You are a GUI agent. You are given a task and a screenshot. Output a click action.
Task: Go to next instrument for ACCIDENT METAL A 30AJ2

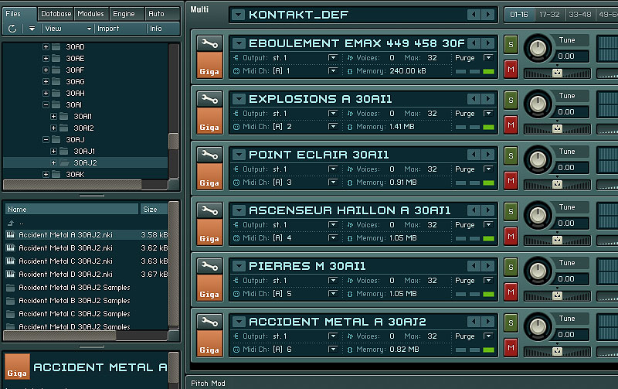click(488, 321)
